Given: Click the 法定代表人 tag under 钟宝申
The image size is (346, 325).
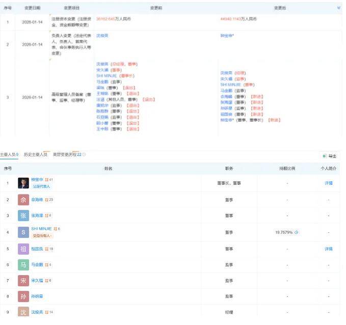Looking at the screenshot, I should (42, 186).
